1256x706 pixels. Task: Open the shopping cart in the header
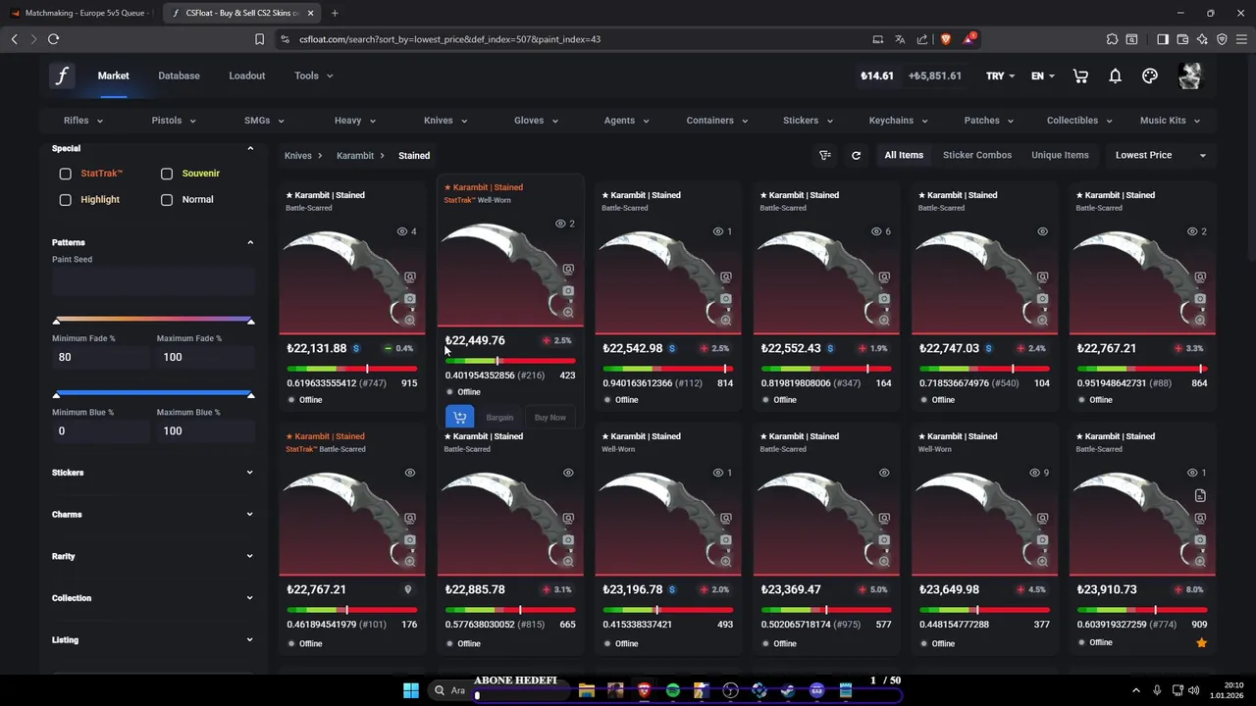[x=1080, y=76]
